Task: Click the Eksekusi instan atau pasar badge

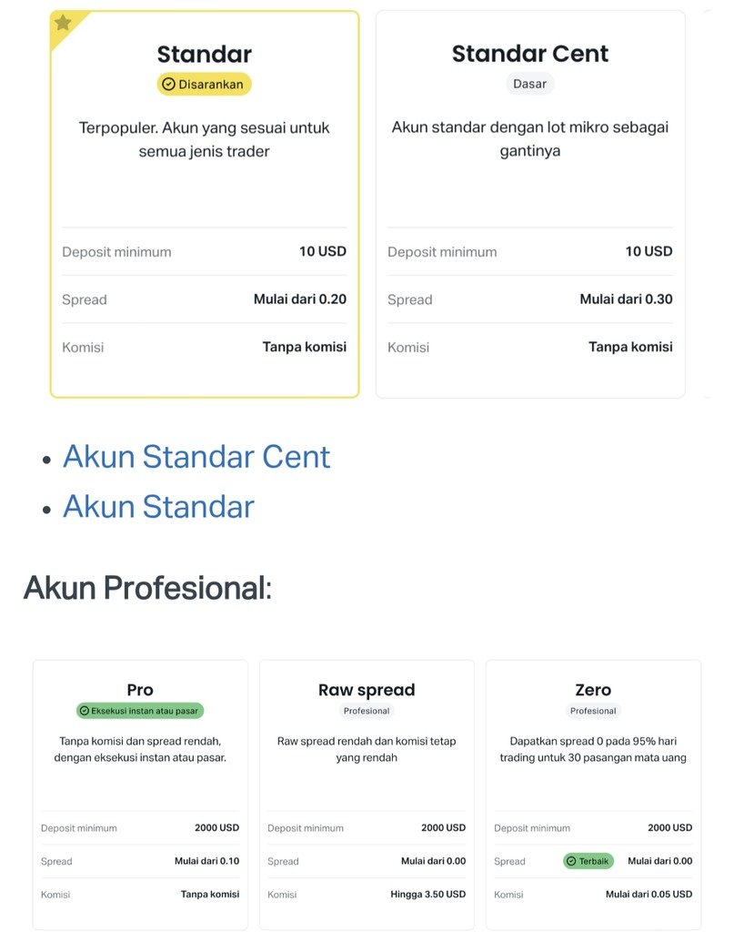Action: click(x=140, y=711)
